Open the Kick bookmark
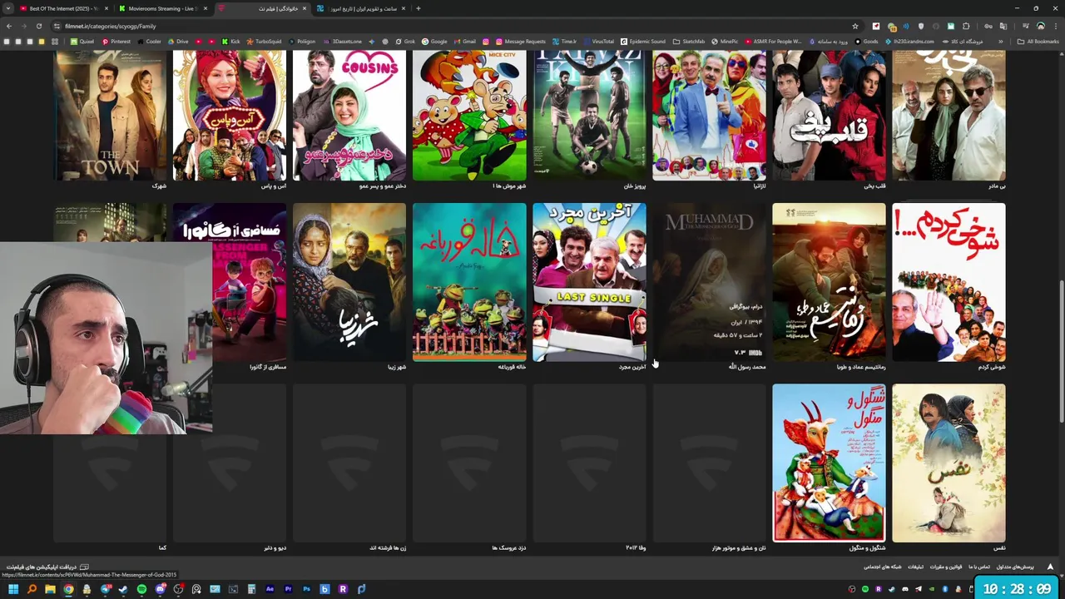This screenshot has height=599, width=1065. click(230, 42)
